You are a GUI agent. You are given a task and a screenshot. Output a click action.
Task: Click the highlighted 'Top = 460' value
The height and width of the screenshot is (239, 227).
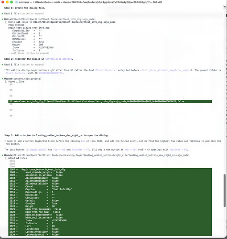(59, 150)
